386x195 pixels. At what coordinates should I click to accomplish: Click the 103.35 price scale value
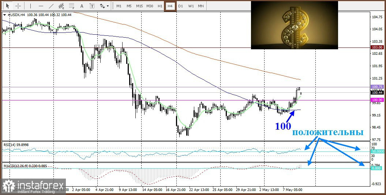pos(377,41)
